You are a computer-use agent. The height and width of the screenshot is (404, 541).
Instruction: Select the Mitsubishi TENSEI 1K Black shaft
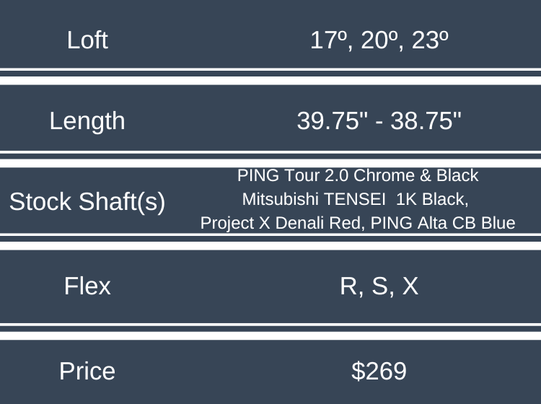point(355,199)
